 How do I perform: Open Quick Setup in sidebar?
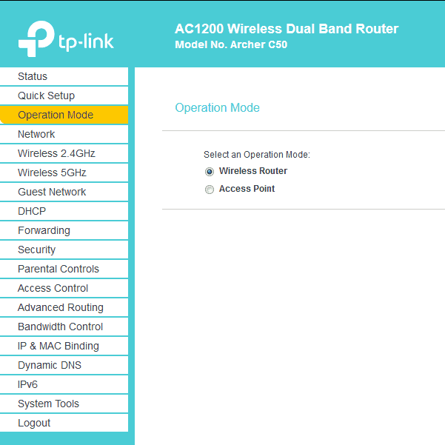pos(64,96)
